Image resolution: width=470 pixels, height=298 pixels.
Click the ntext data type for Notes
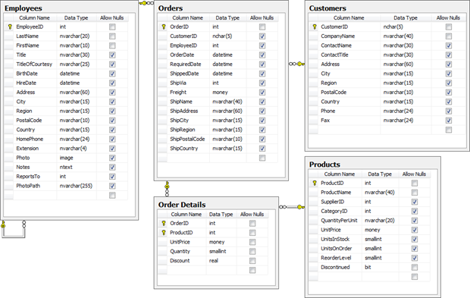point(66,168)
